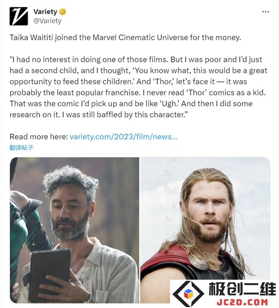Open the three-dot more options menu
279x308 pixels.
(265, 12)
